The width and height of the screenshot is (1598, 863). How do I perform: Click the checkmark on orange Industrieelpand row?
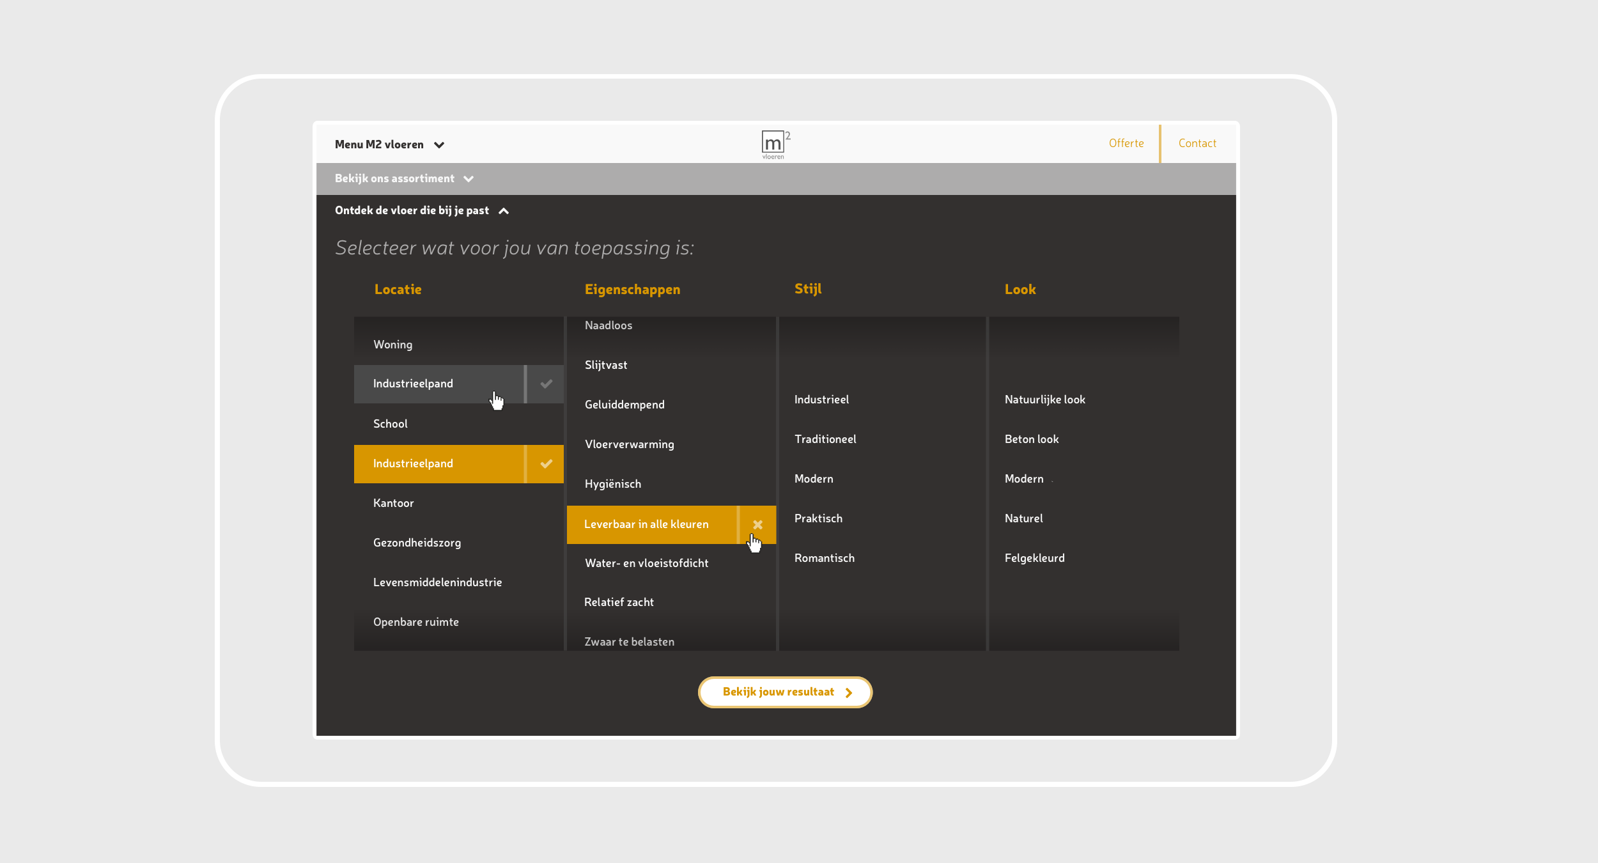546,464
